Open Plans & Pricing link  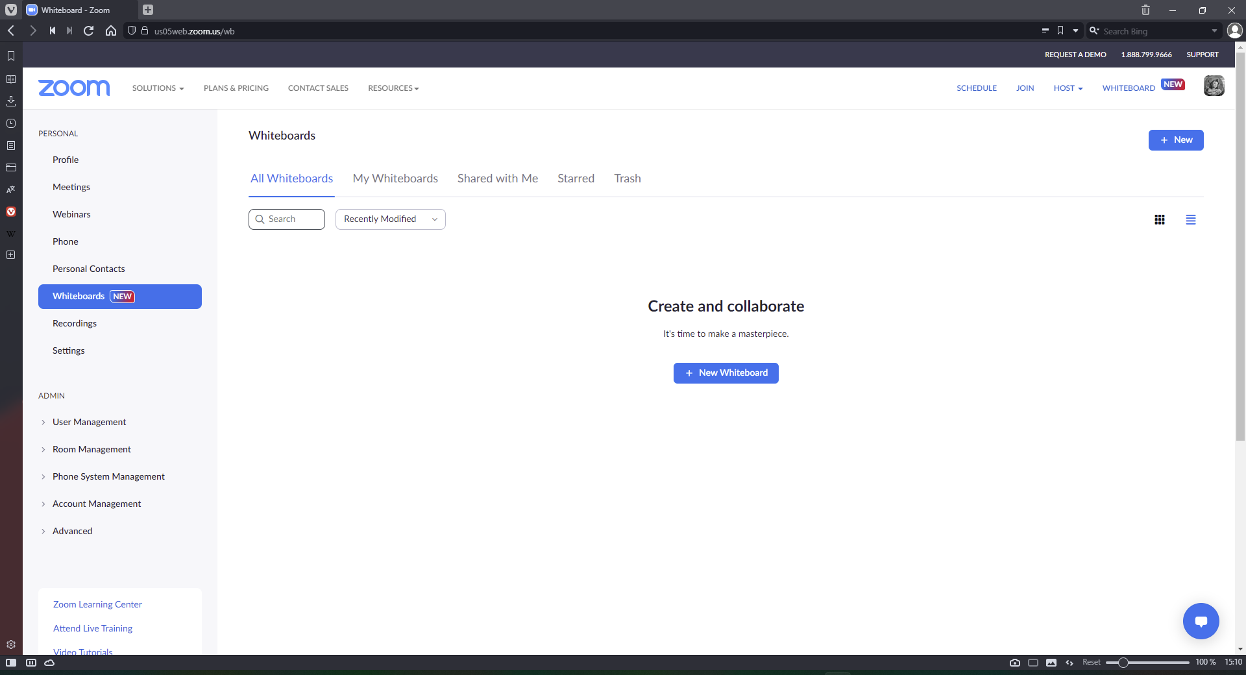236,88
